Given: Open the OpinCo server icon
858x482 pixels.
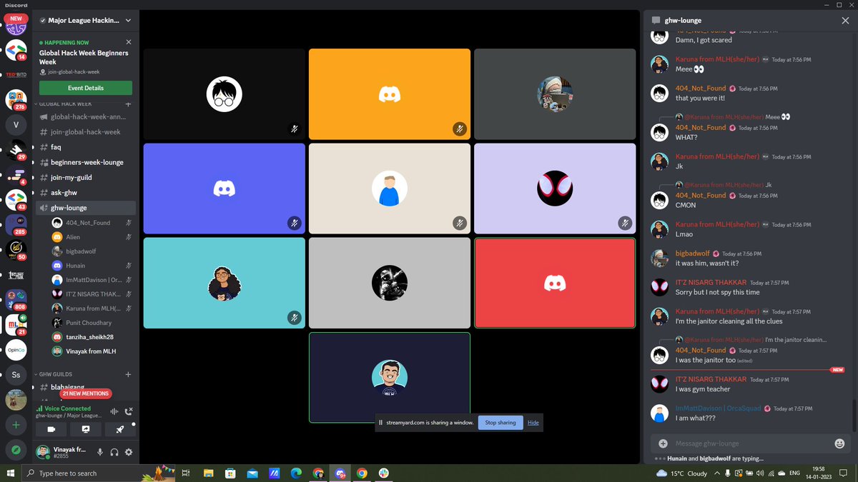Looking at the screenshot, I should [16, 350].
